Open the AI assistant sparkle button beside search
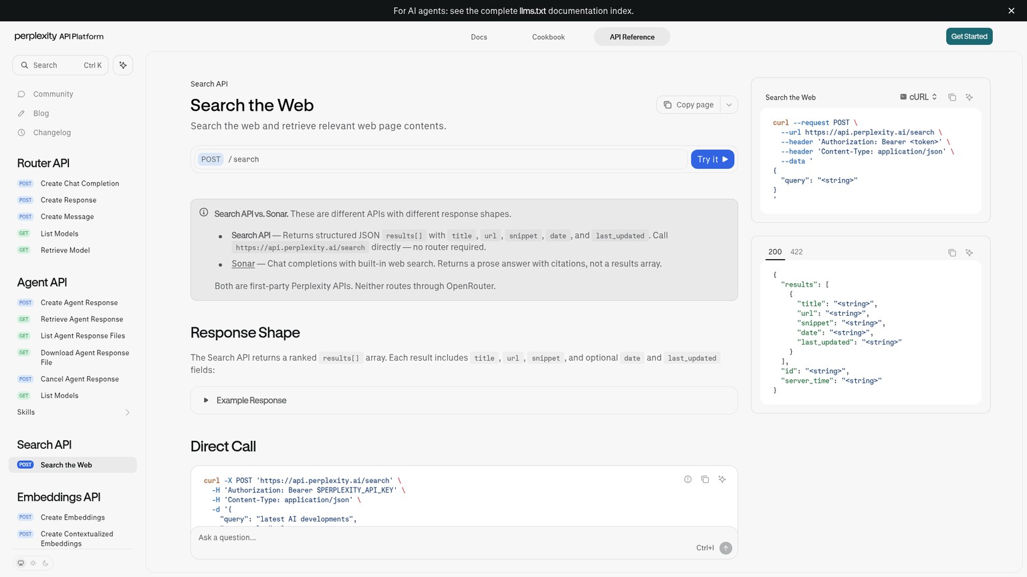The height and width of the screenshot is (577, 1027). tap(123, 65)
